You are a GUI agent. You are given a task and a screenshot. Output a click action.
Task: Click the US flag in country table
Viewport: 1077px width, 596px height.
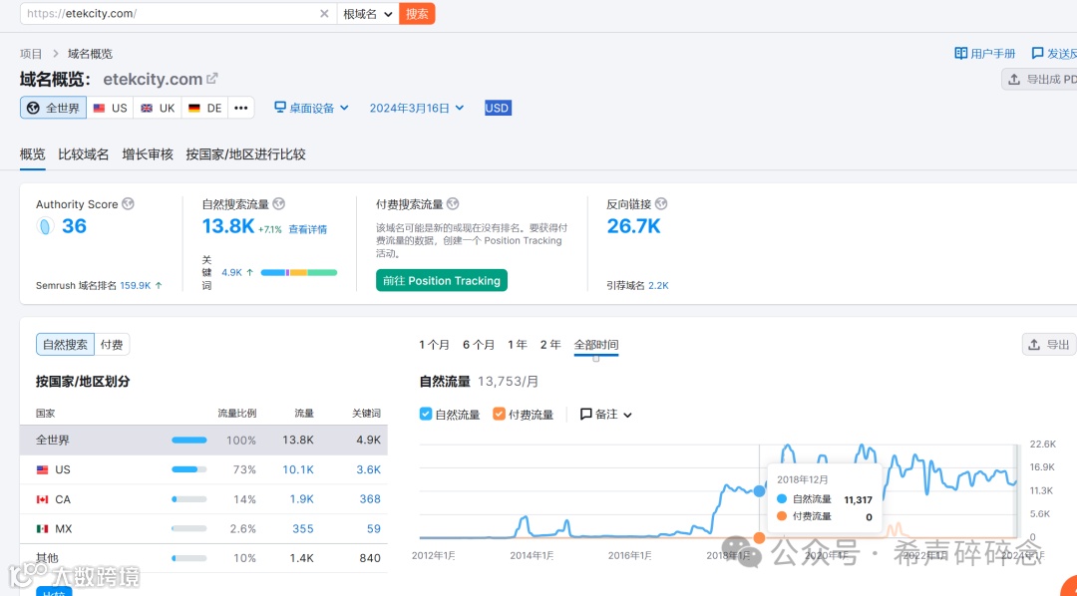(43, 469)
